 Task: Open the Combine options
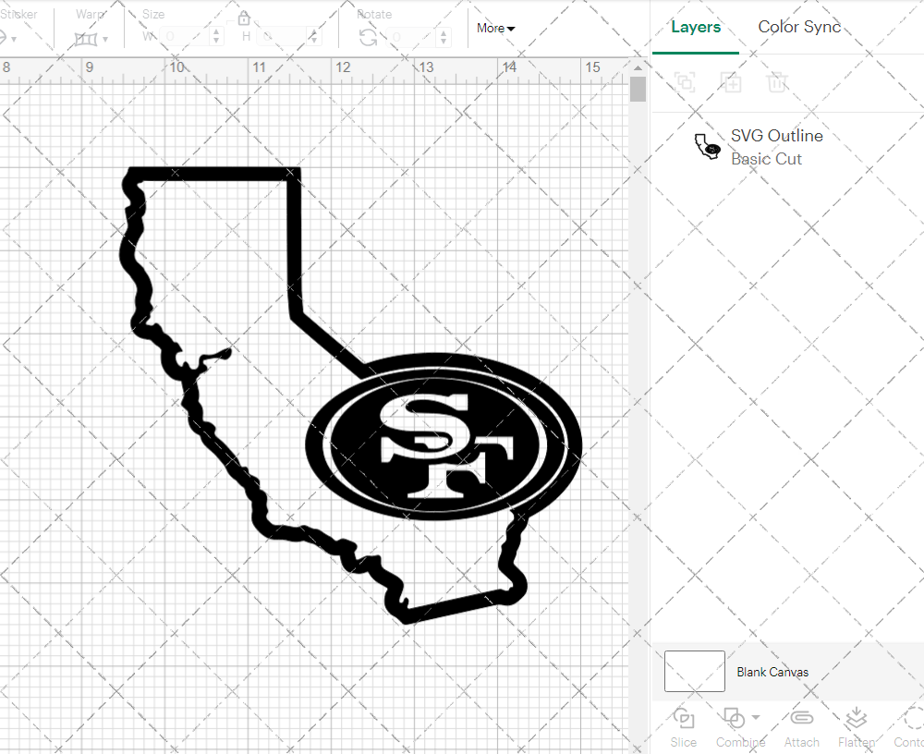(739, 727)
